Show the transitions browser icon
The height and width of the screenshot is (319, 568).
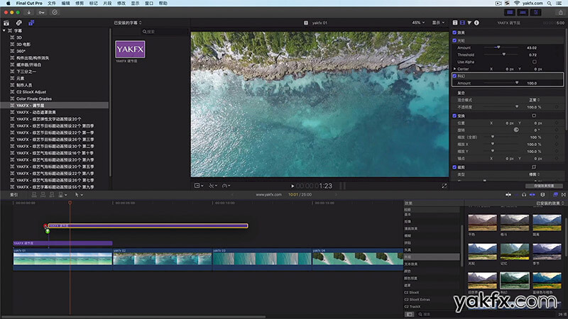[x=563, y=194]
